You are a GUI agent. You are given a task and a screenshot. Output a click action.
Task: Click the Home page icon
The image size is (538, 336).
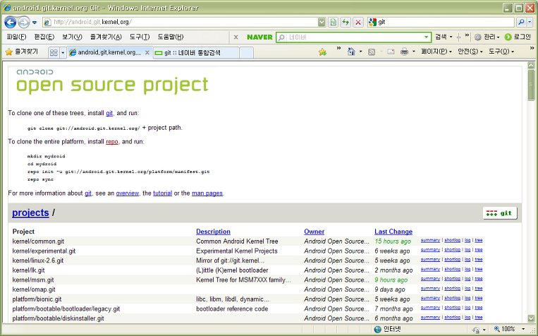click(x=351, y=52)
